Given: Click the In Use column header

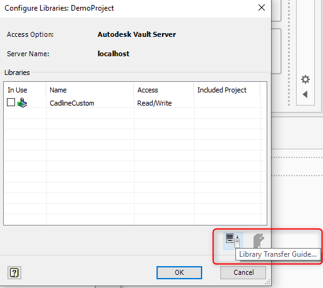Looking at the screenshot, I should 25,90.
